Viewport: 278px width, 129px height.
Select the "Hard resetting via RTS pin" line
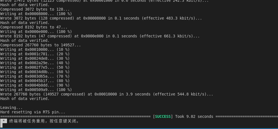[x=33, y=112]
